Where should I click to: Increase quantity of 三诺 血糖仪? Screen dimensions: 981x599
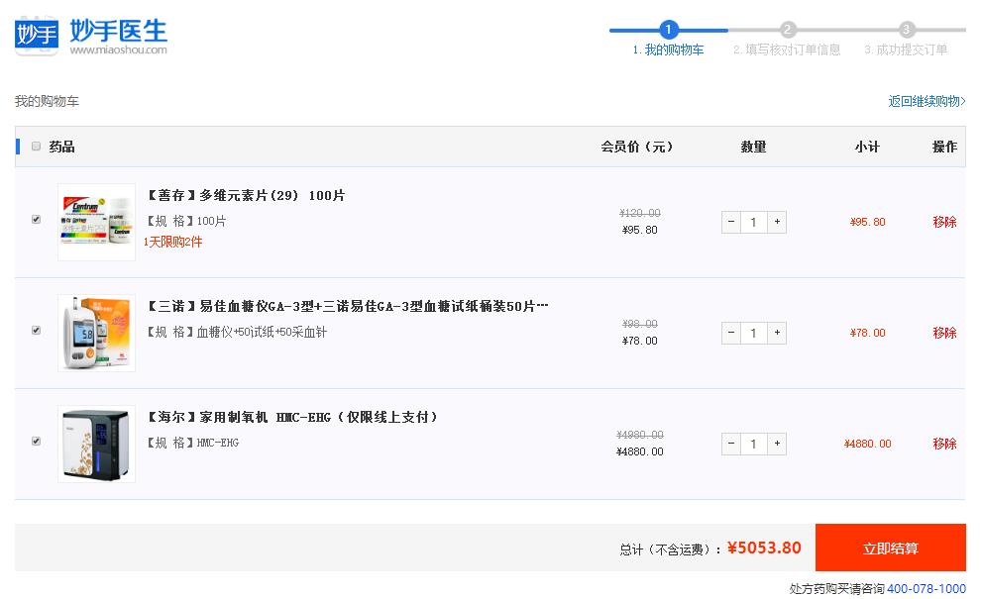(777, 333)
